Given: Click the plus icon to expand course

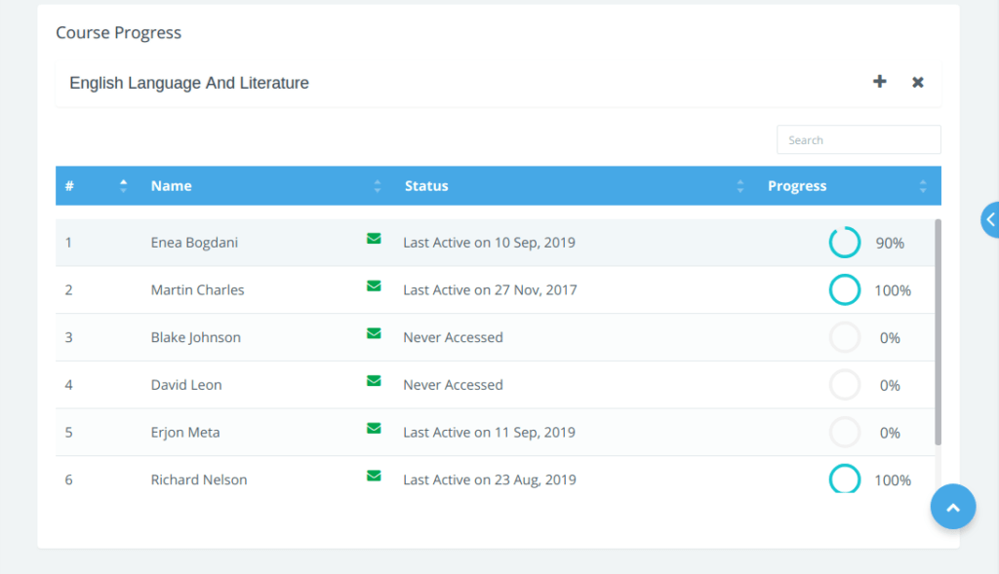Looking at the screenshot, I should pyautogui.click(x=879, y=82).
